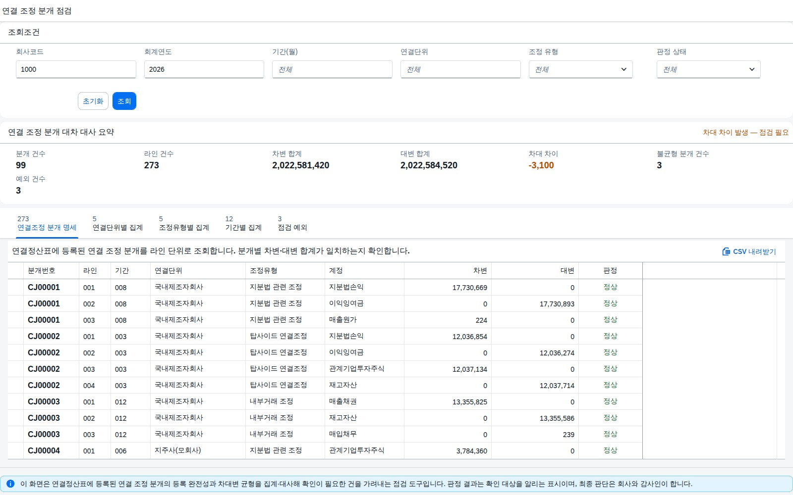Click debit value 13,355,825
The width and height of the screenshot is (793, 495).
469,402
